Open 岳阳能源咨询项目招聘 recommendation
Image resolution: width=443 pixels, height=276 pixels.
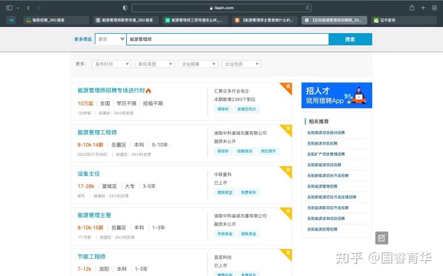tap(325, 218)
